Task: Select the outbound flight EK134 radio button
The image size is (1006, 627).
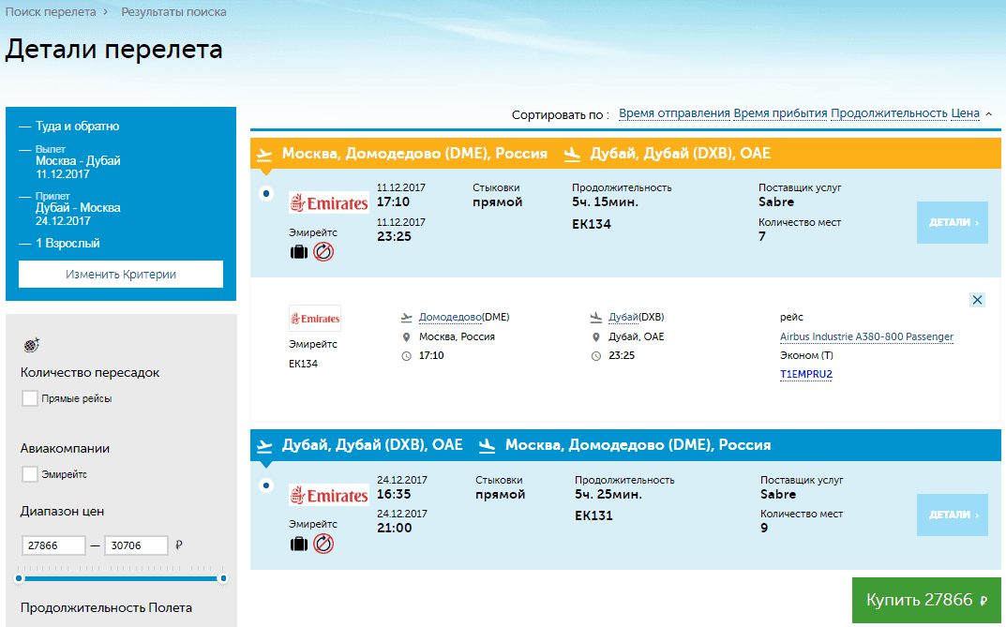Action: point(266,194)
